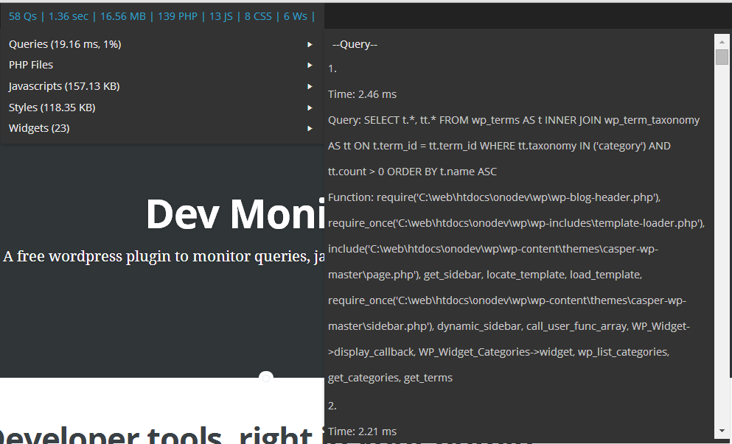Select Queries (19.16 ms, 1%) menu item
The width and height of the screenshot is (732, 444).
click(x=162, y=44)
